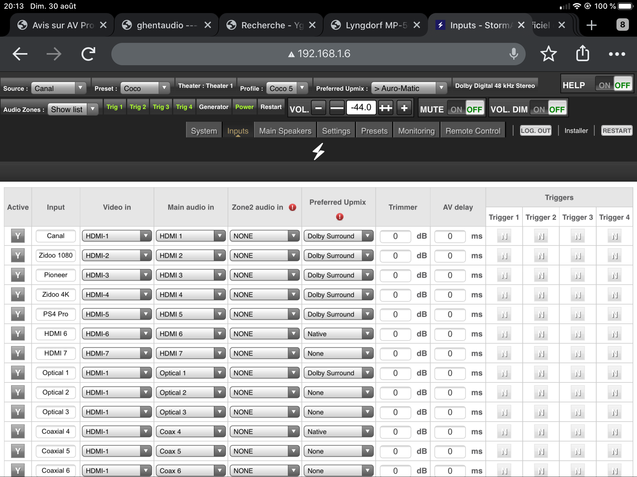Image resolution: width=637 pixels, height=477 pixels.
Task: Click the Generator button
Action: click(x=214, y=107)
